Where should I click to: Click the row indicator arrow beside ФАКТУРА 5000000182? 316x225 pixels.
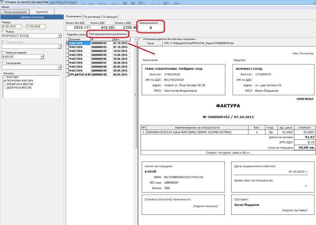coord(67,43)
